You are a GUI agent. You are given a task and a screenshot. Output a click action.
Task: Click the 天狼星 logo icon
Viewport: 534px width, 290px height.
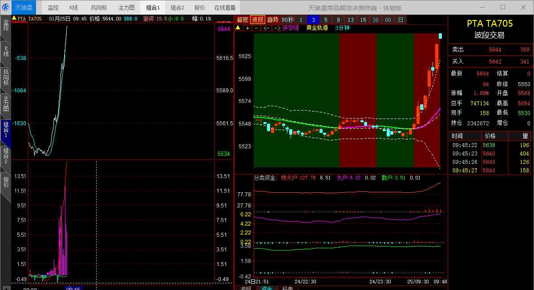pyautogui.click(x=6, y=8)
